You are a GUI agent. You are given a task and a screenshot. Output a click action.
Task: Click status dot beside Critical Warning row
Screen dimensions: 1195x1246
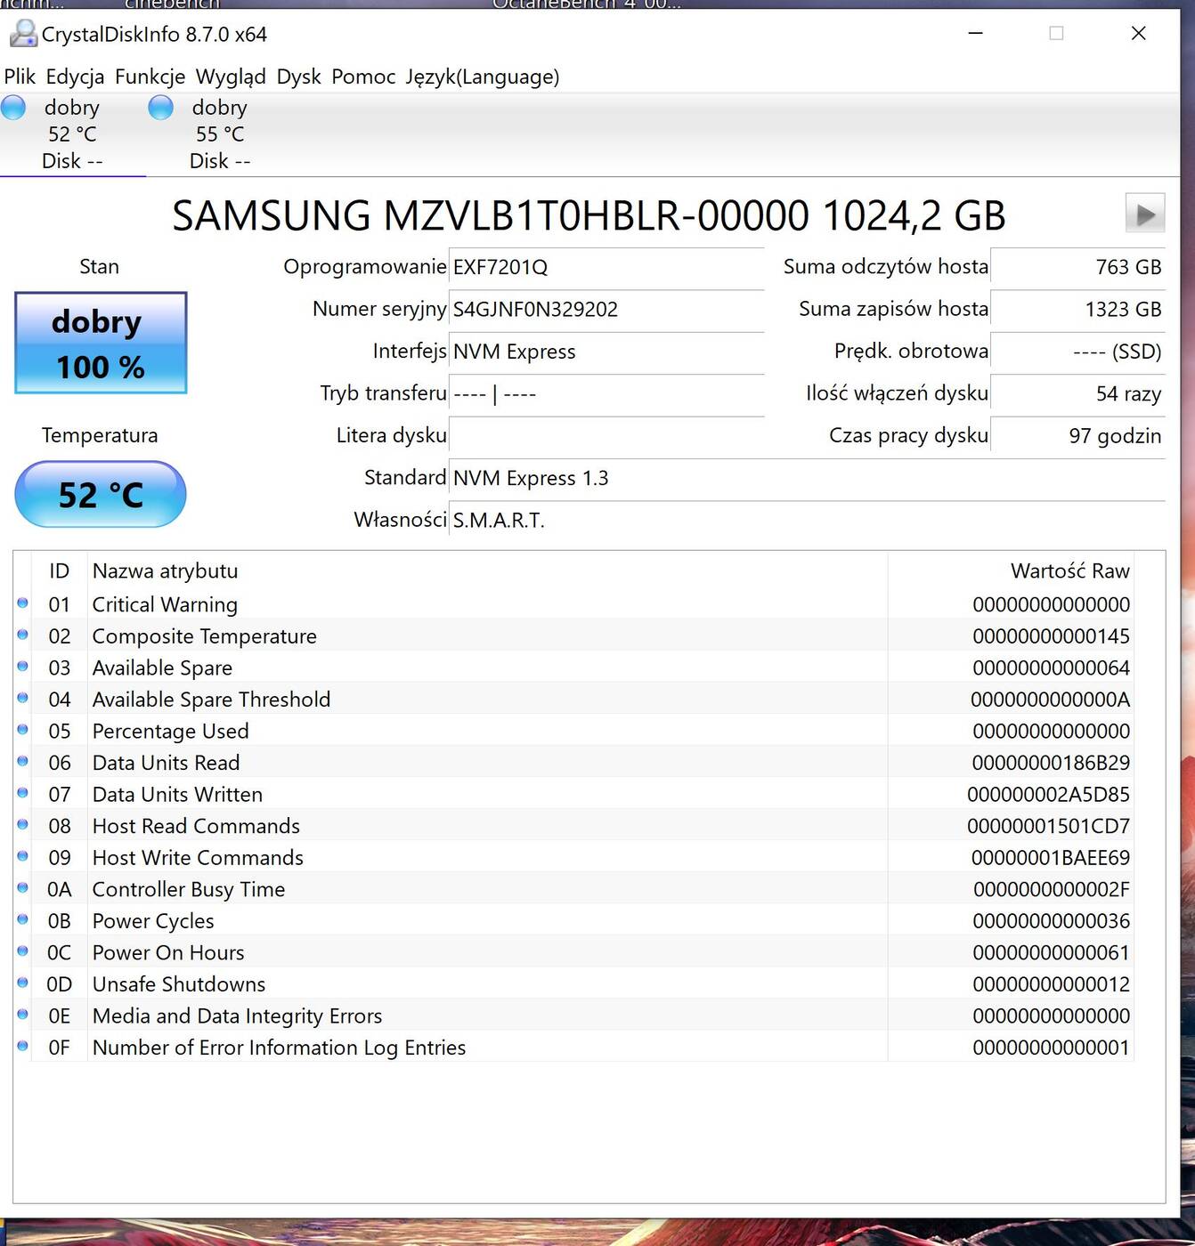coord(23,603)
